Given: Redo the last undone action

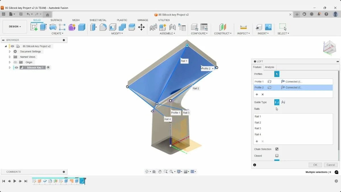Looking at the screenshot, I should coord(37,14).
